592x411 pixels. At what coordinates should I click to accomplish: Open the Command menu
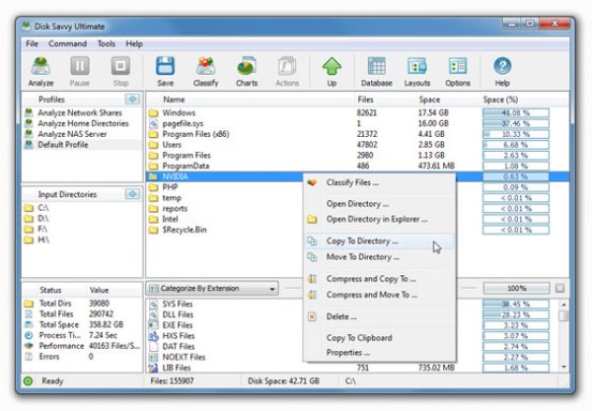pos(67,44)
